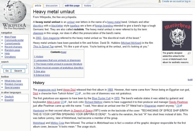
Task: Click external link icon after reference [2]
Action: 65,102
